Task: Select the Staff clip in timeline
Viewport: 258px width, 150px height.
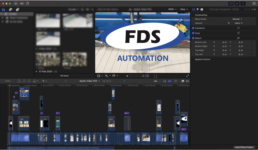Action: [25, 93]
